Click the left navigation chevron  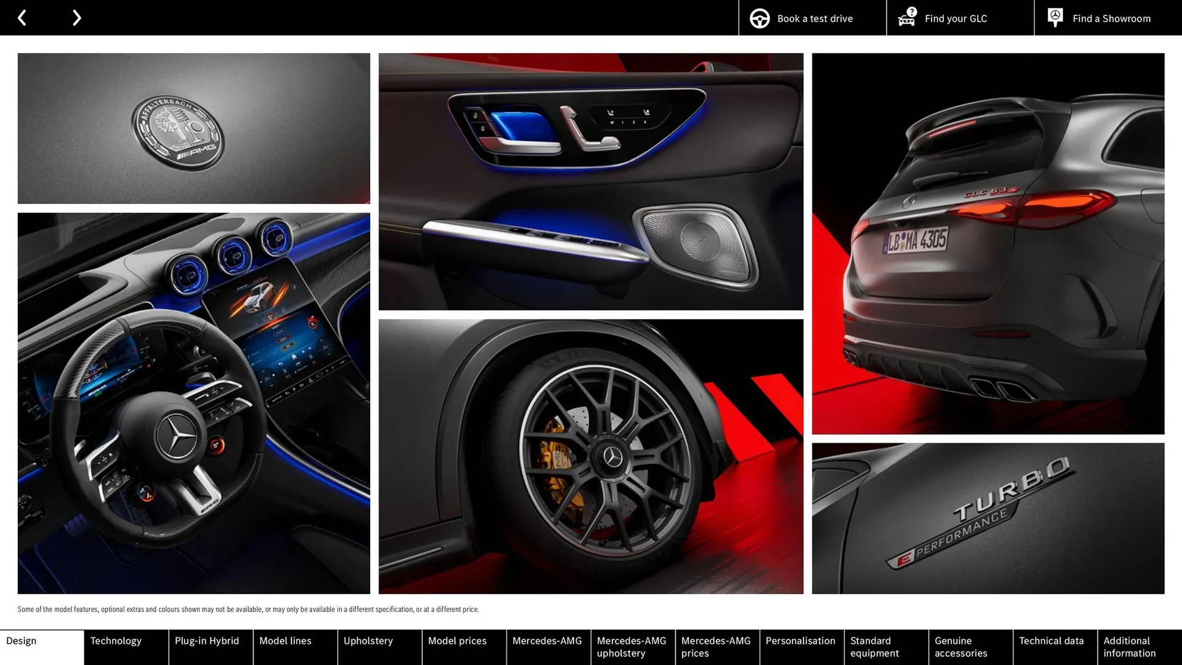22,17
